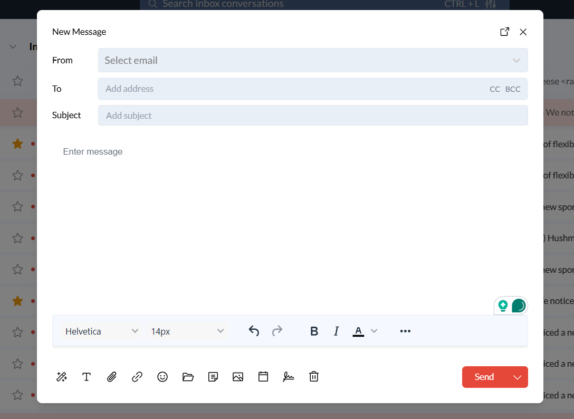Click the red Send button
The height and width of the screenshot is (419, 574).
484,377
